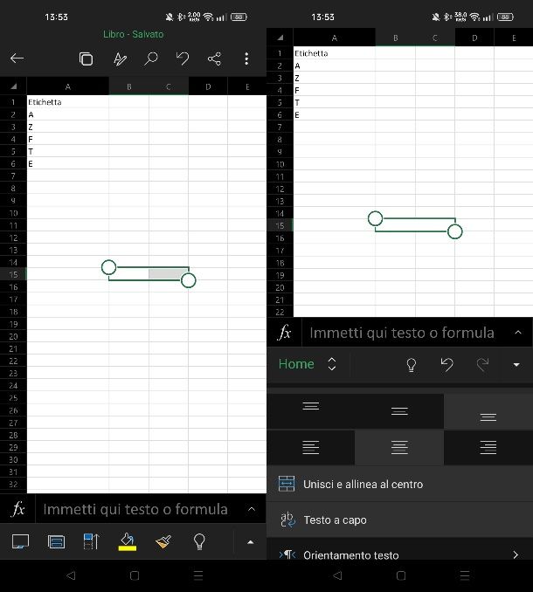Screen dimensions: 533x592
Task: Tap the select-all corner triangle on the right sheet
Action: tap(280, 38)
